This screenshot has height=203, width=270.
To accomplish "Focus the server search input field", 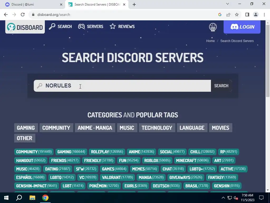I will pyautogui.click(x=122, y=86).
